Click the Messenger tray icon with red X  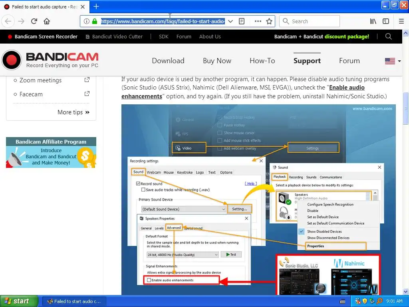point(358,301)
